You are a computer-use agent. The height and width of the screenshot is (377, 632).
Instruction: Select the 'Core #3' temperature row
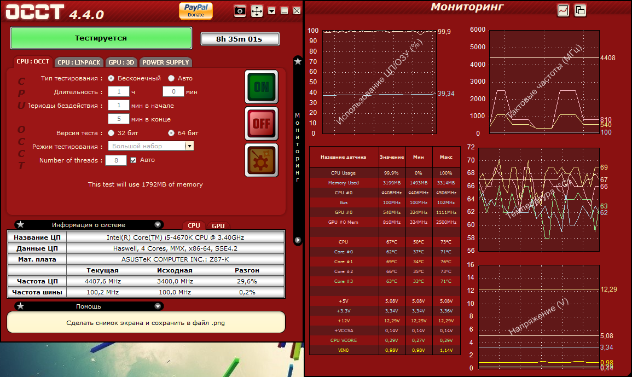click(385, 281)
